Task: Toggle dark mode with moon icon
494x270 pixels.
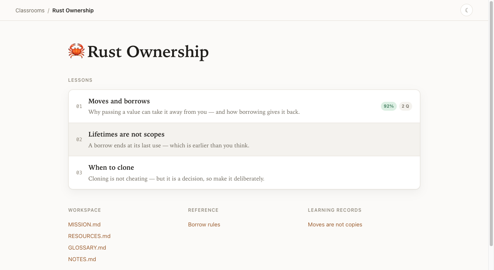Action: click(x=467, y=10)
